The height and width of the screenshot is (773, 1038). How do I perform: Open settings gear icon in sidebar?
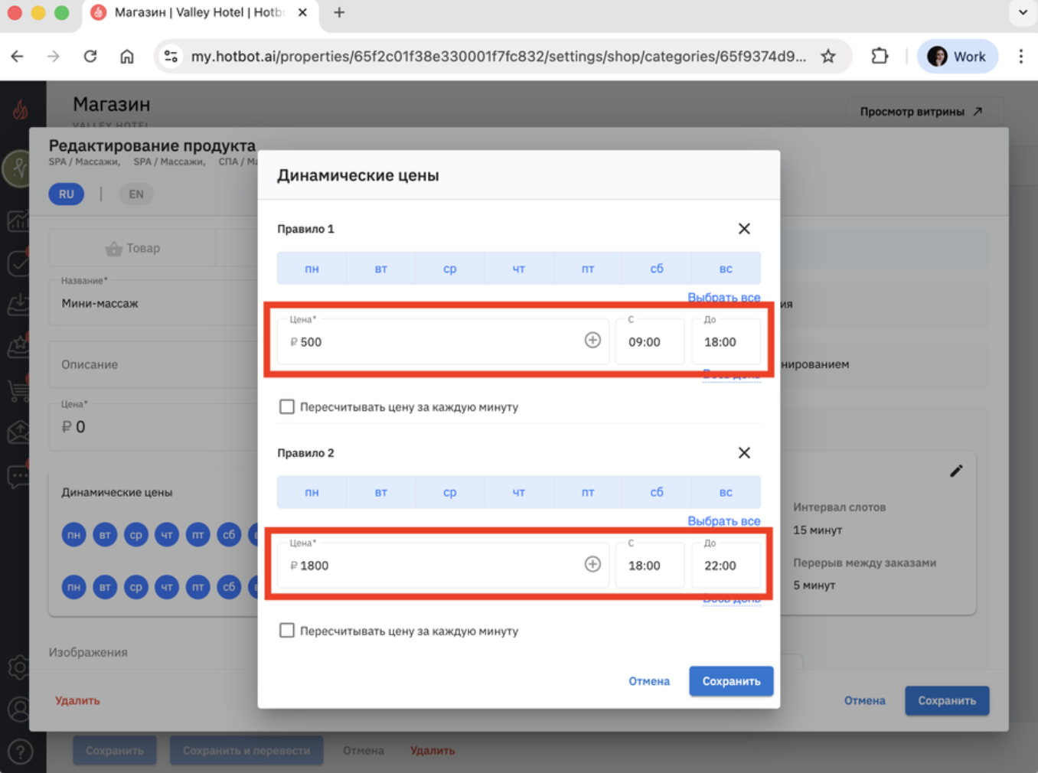(18, 667)
